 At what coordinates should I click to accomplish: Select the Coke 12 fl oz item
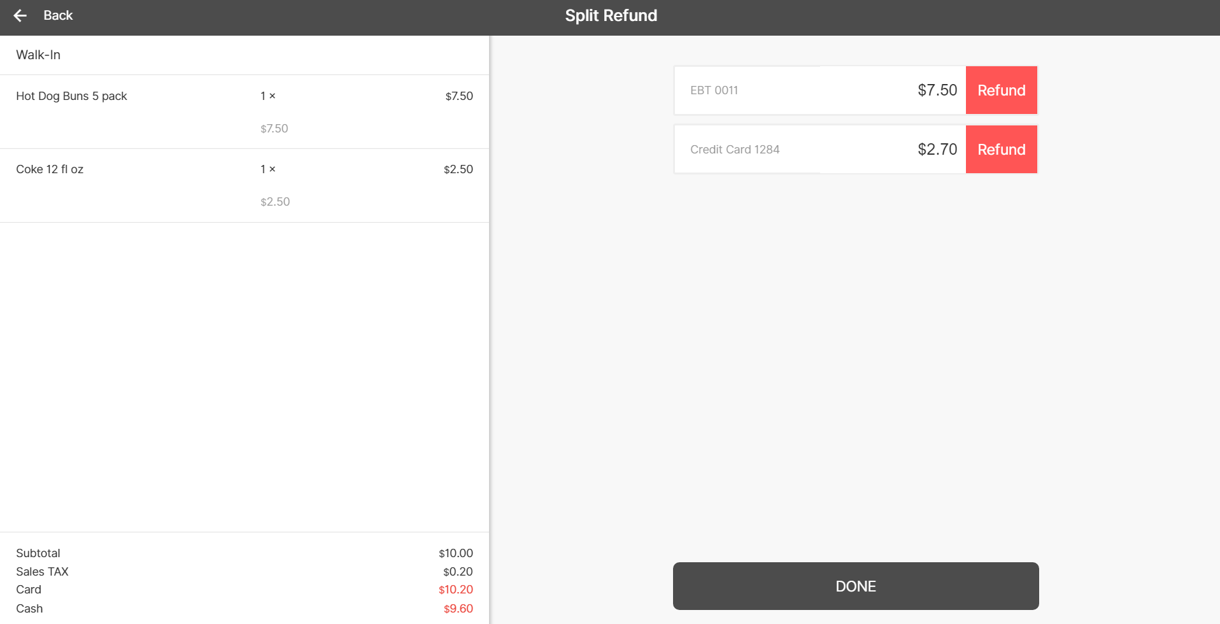click(50, 169)
